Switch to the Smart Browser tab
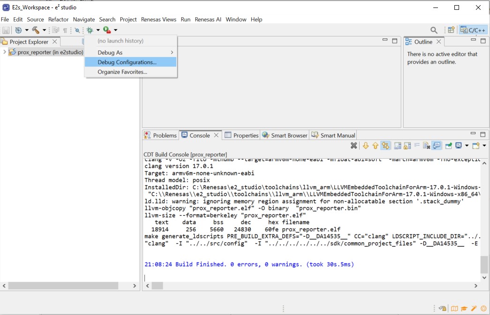This screenshot has width=490, height=315. 285,135
